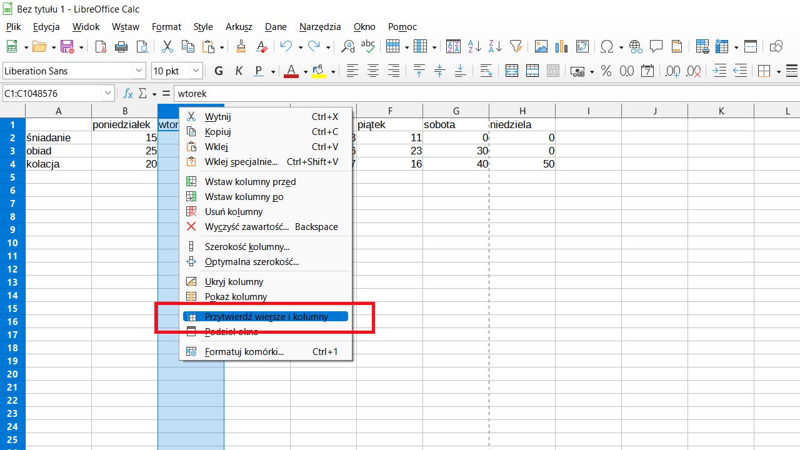Open the Insert Chart icon
This screenshot has width=800, height=450.
tap(561, 46)
